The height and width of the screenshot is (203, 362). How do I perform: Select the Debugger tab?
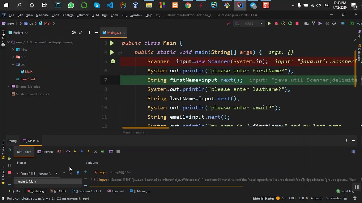24,152
